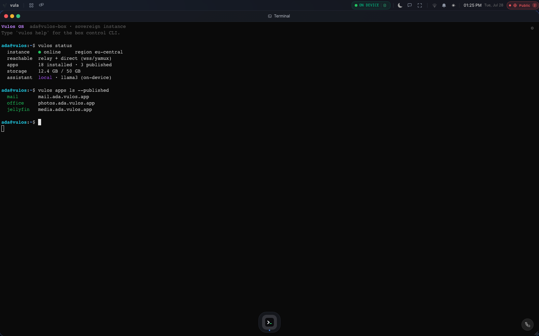Click the overlapping windows icon in top bar
Image resolution: width=539 pixels, height=336 pixels.
pyautogui.click(x=41, y=5)
